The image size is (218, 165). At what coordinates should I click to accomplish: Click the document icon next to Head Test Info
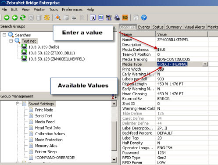31,127
